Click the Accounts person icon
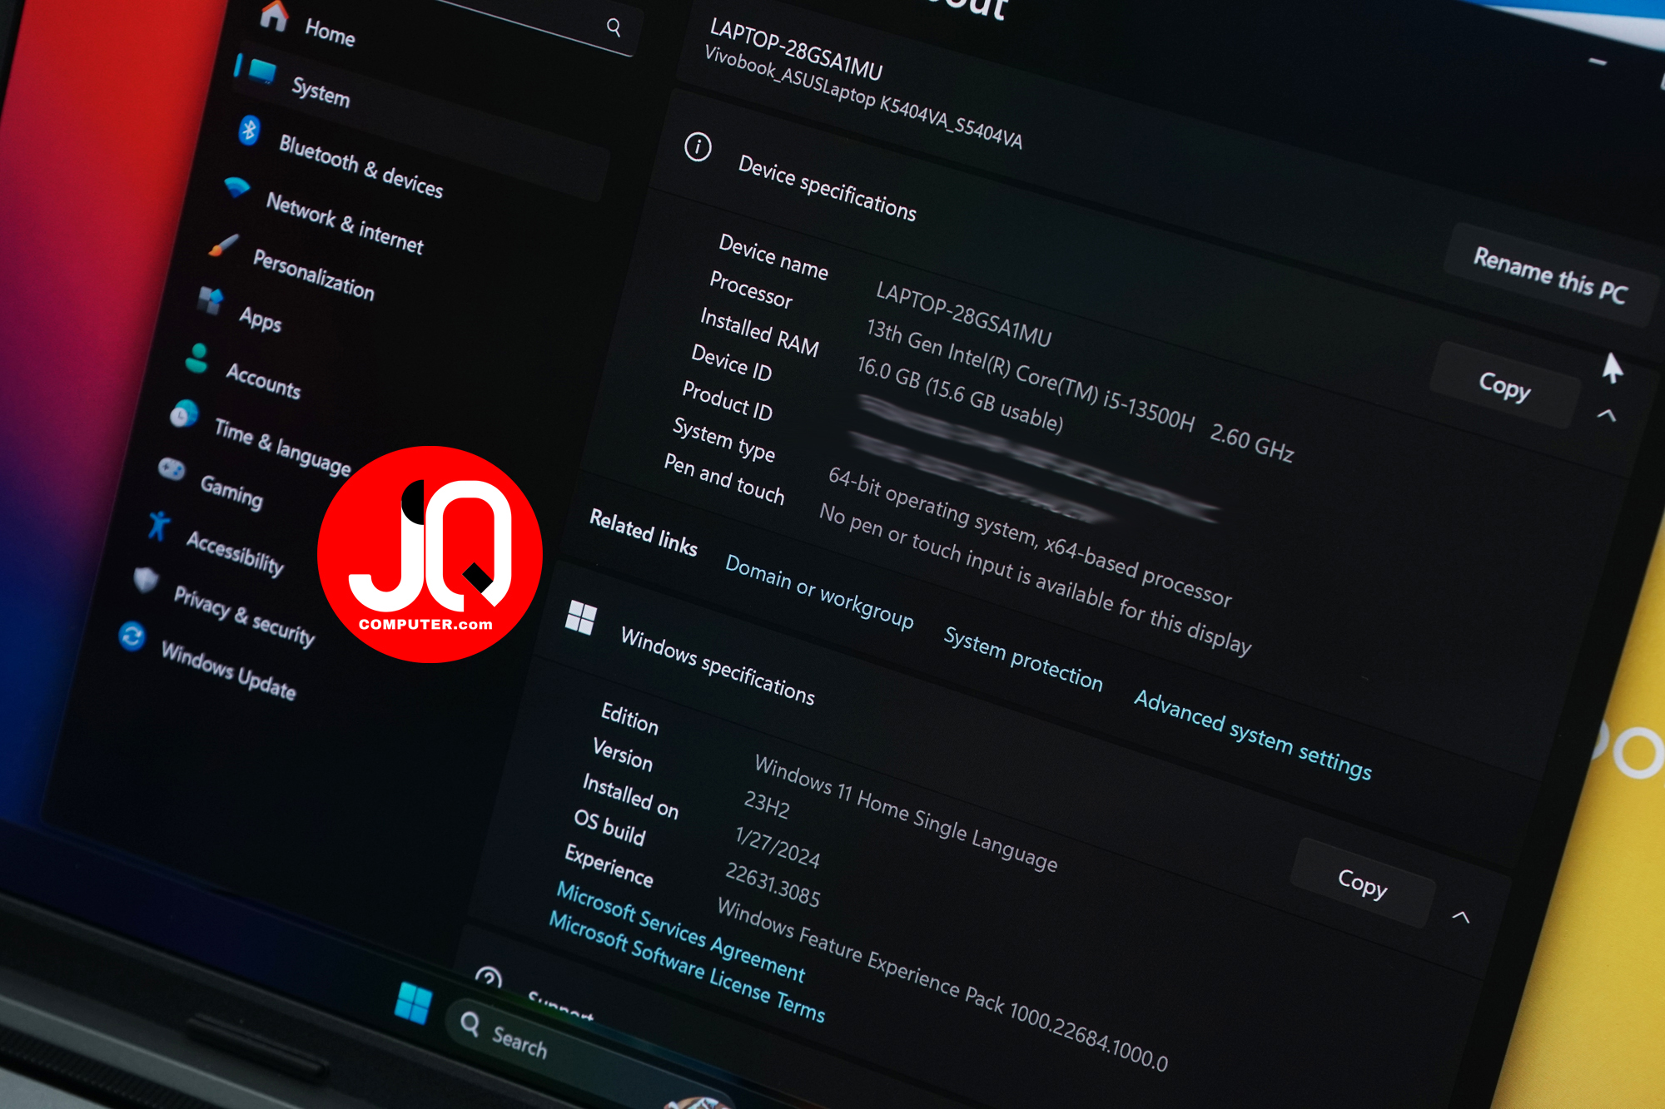 pos(197,359)
